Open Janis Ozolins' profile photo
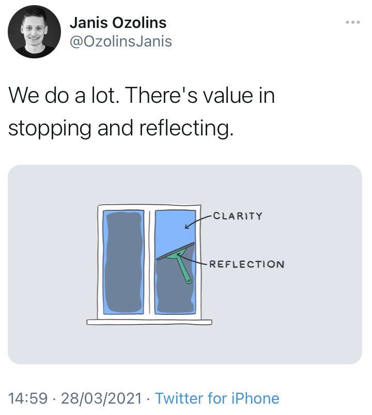The height and width of the screenshot is (415, 372). tap(32, 32)
